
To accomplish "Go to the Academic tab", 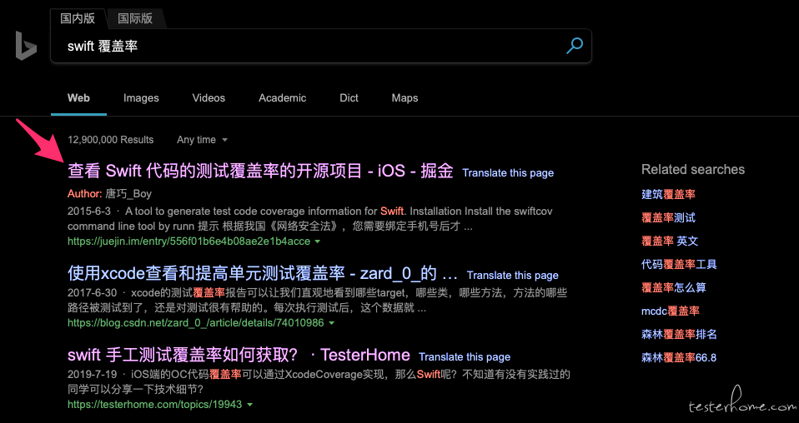I will click(x=282, y=97).
